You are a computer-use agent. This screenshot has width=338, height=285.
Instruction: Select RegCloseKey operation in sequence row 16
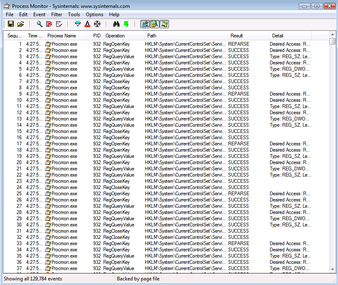click(117, 138)
